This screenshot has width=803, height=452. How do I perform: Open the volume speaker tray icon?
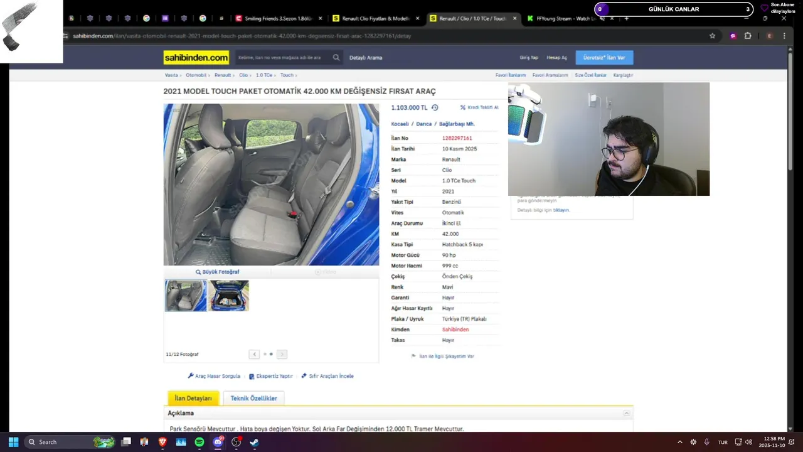click(748, 442)
